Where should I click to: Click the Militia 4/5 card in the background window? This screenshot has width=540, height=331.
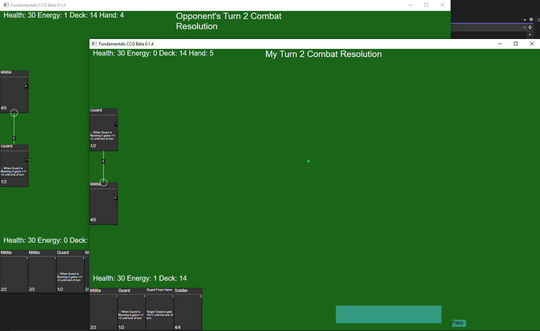pos(14,91)
